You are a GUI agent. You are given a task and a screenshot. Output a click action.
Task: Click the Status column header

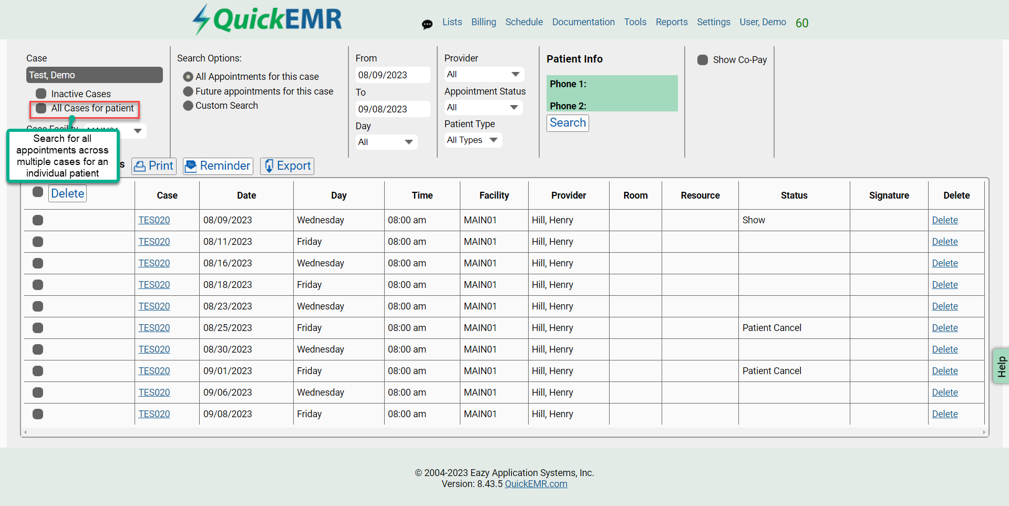coord(794,195)
